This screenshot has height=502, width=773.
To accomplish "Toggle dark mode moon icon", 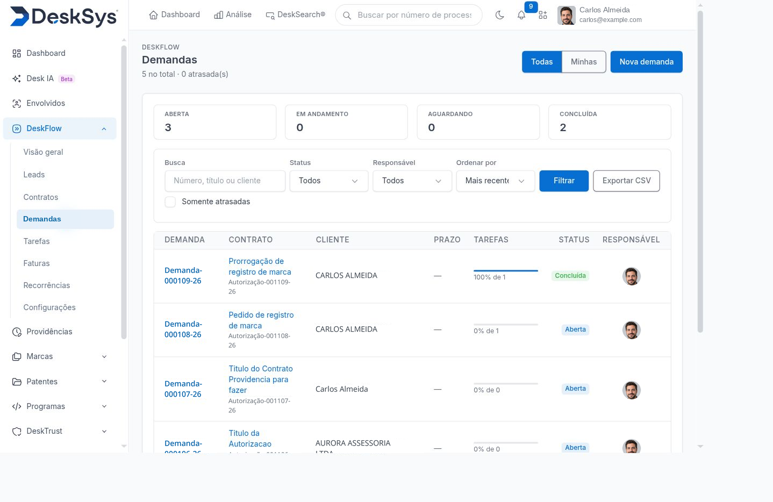I will coord(499,15).
